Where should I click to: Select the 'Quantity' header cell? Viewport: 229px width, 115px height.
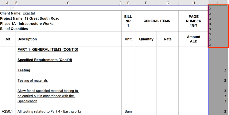146,39
